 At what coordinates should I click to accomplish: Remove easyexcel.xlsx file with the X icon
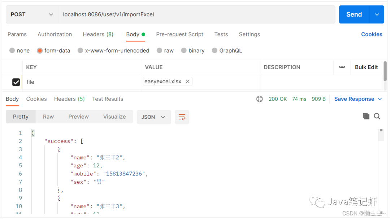[x=188, y=82]
